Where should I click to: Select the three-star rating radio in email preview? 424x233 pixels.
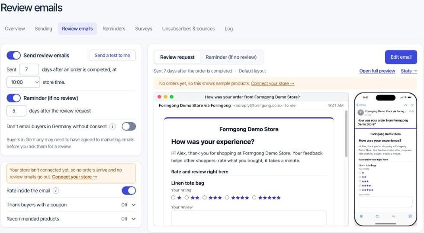(x=205, y=198)
